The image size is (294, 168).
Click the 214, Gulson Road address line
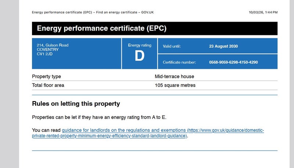(x=53, y=45)
